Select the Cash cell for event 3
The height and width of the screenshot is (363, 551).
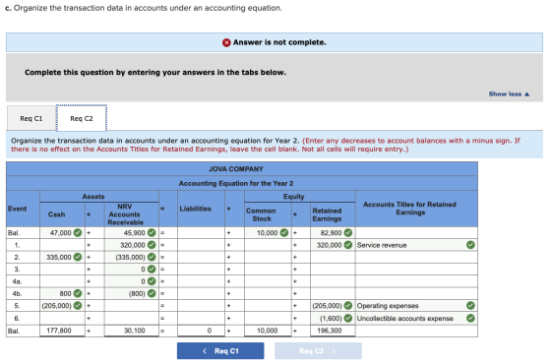click(x=62, y=270)
